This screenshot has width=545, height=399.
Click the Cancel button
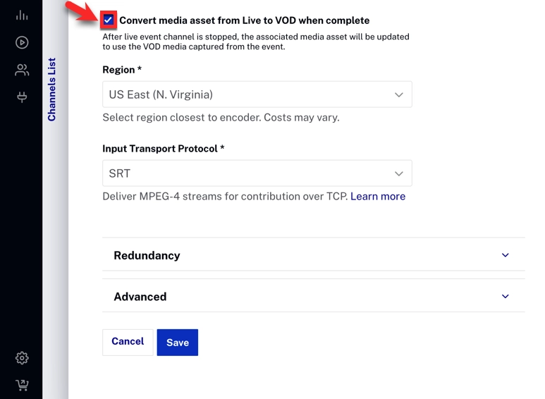tap(128, 342)
